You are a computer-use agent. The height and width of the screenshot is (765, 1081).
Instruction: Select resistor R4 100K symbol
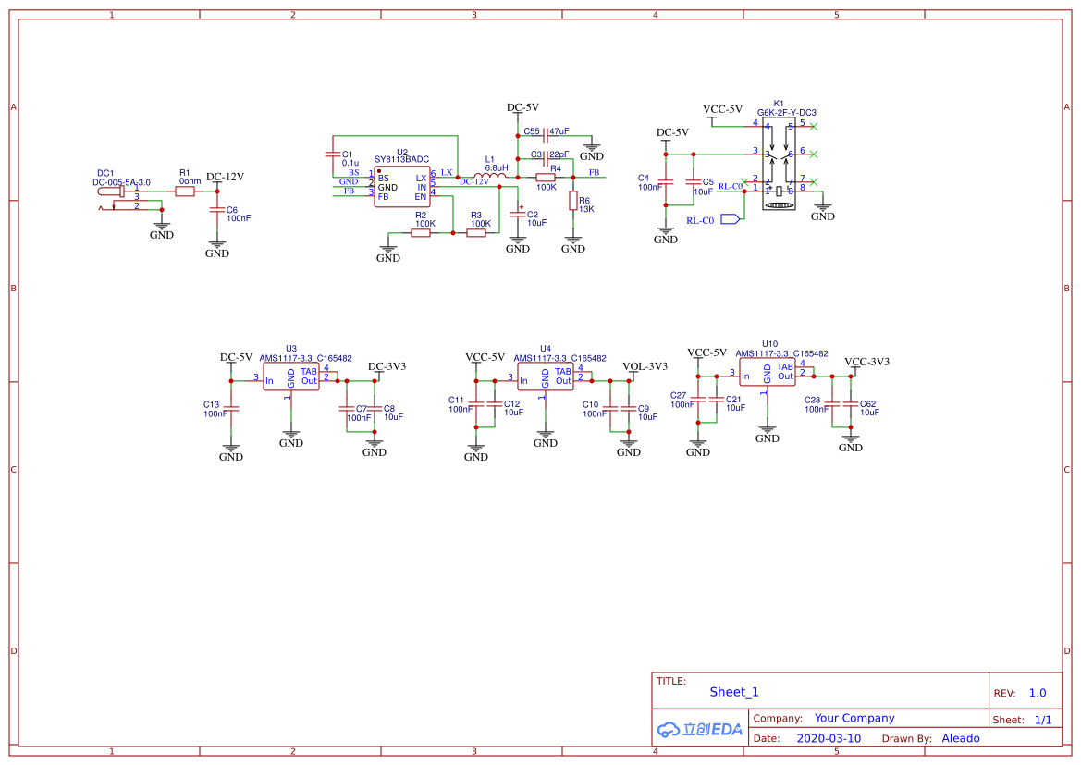click(x=546, y=178)
